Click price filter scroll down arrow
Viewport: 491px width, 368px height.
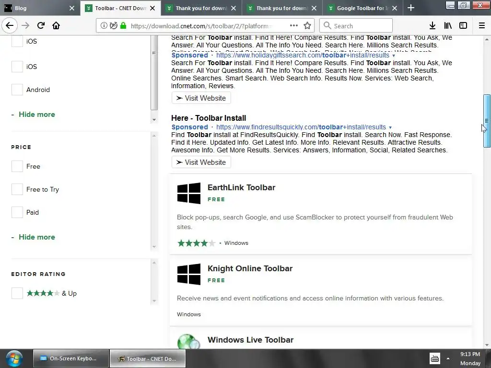[154, 247]
